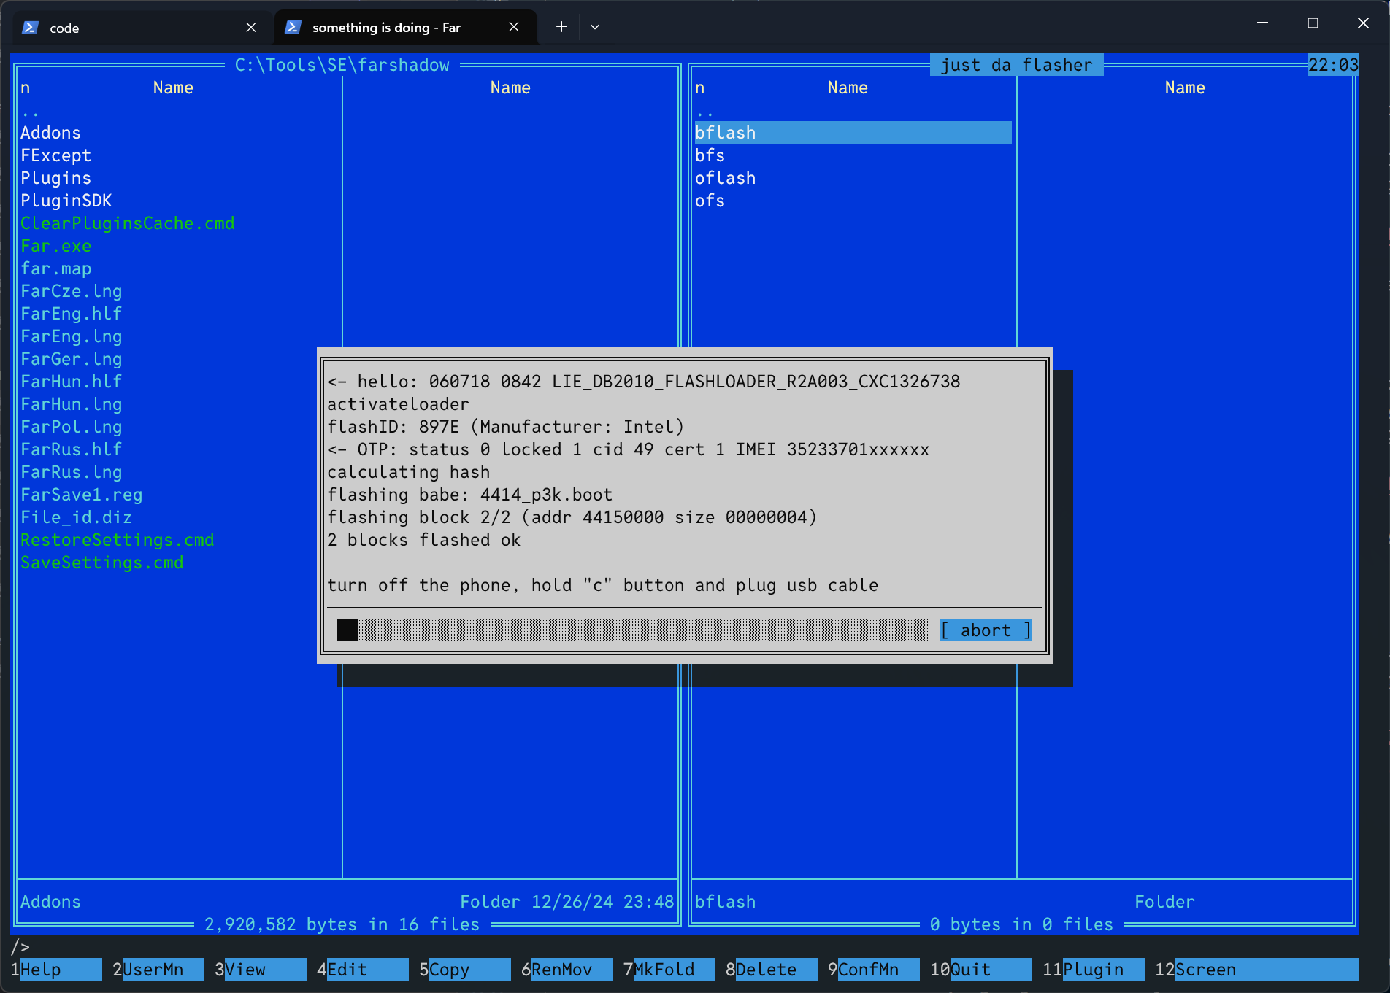Close the 'something is doing - Far' tab
This screenshot has height=993, width=1390.
[x=514, y=27]
